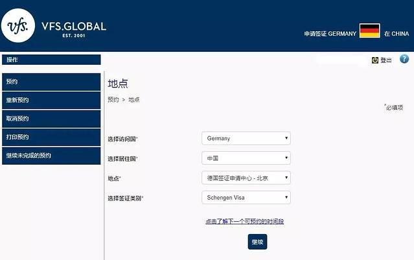The height and width of the screenshot is (260, 414).
Task: Open the 预约 sidebar menu item
Action: click(x=51, y=82)
